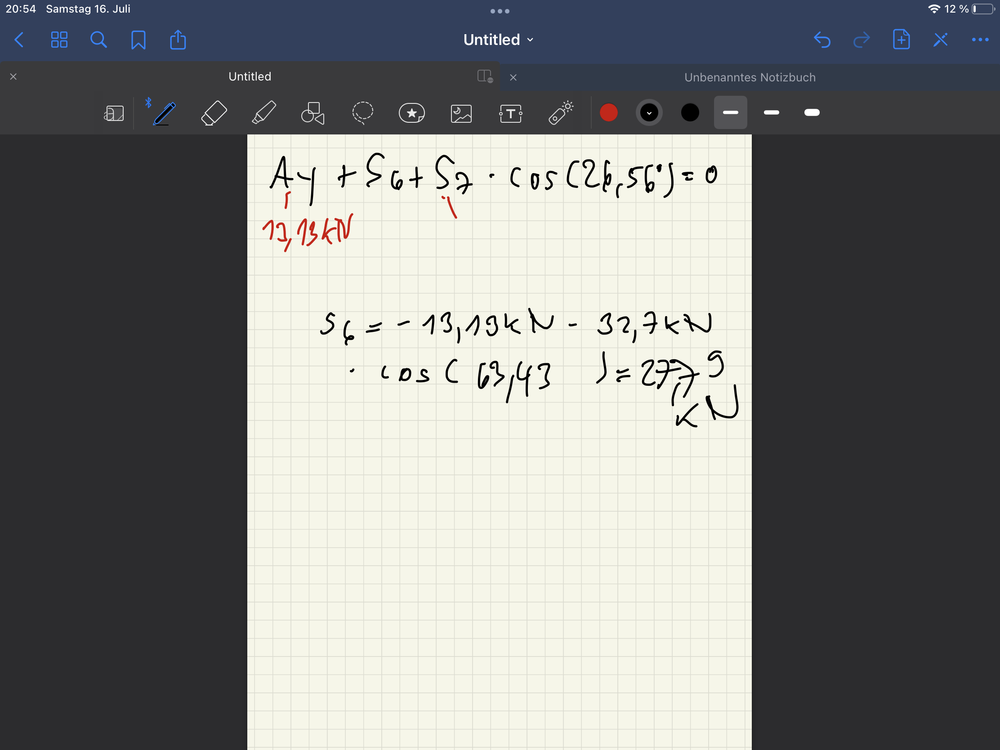
Task: Tap the battery indicator in status bar
Action: (984, 9)
